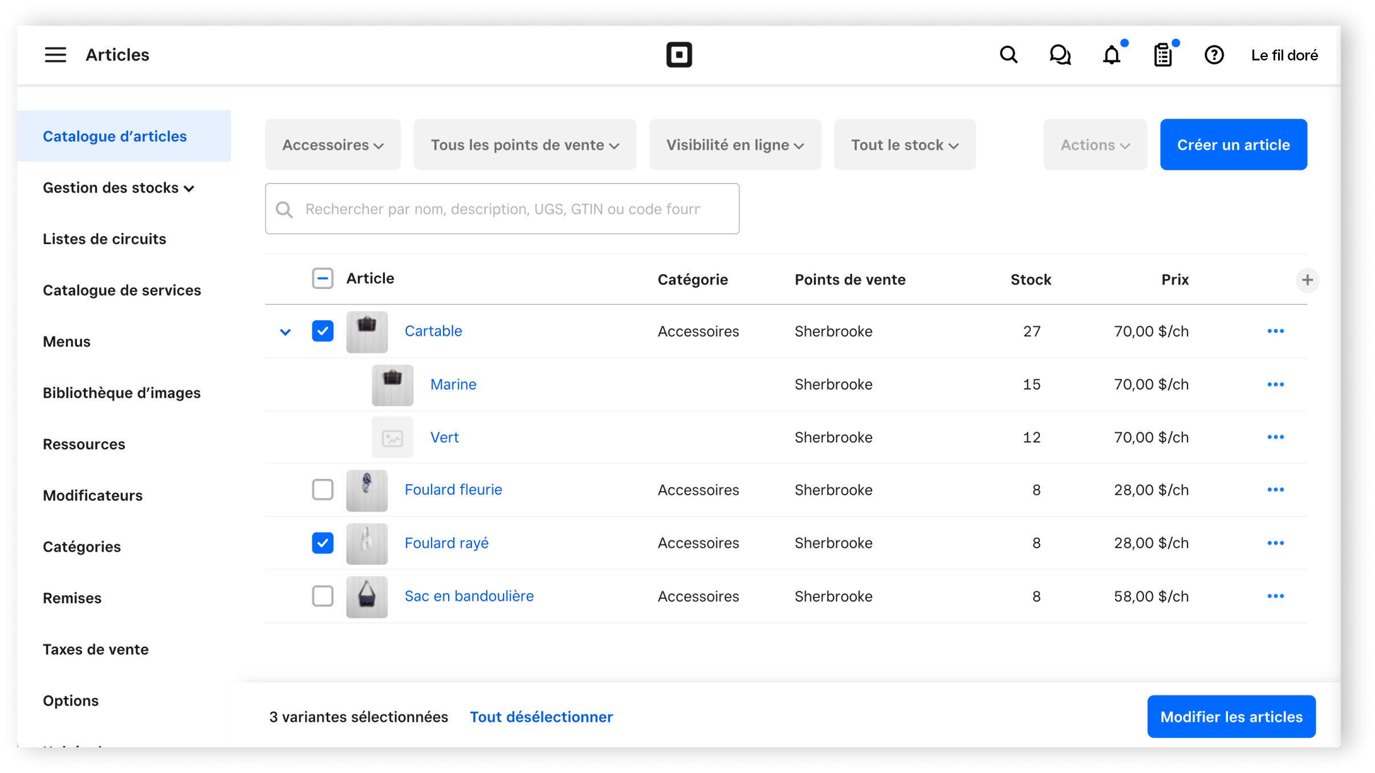This screenshot has width=1375, height=773.
Task: Click the search magnifier icon in header
Action: (1008, 55)
